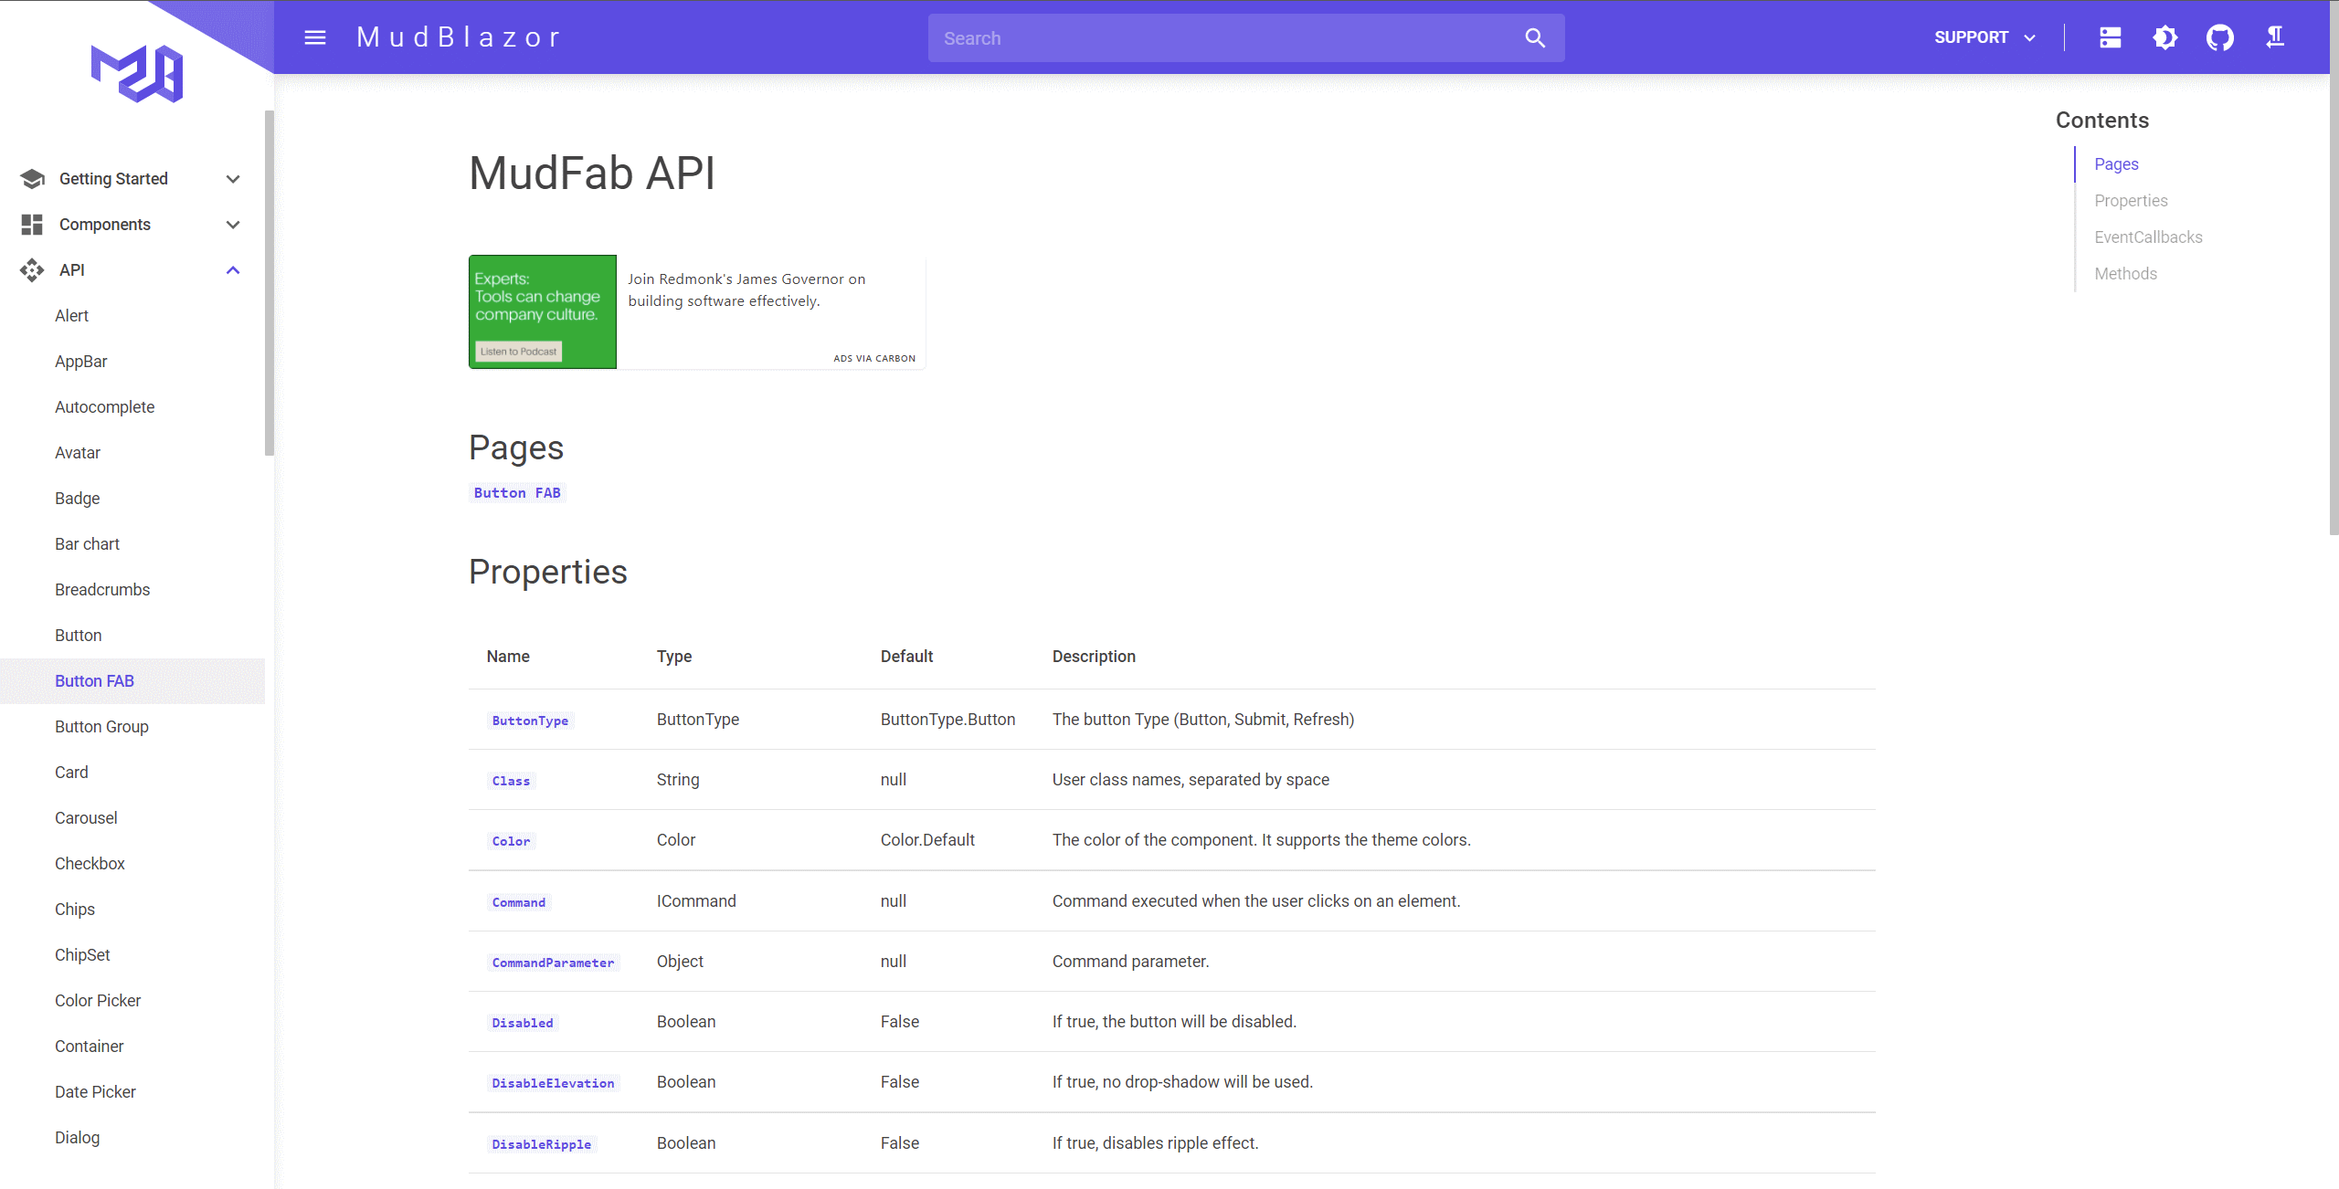This screenshot has height=1189, width=2339.
Task: Open the MudBlazor GitHub repository
Action: click(2220, 37)
